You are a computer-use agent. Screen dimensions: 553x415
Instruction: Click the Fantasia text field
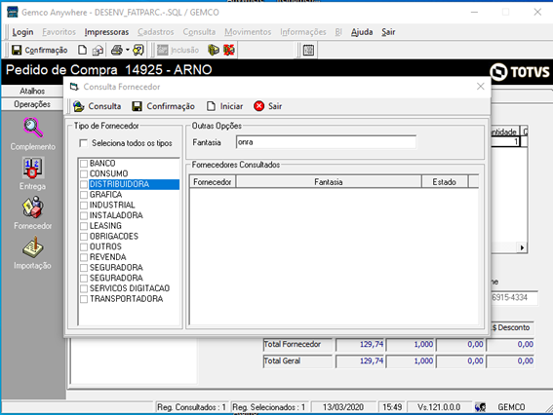[326, 142]
